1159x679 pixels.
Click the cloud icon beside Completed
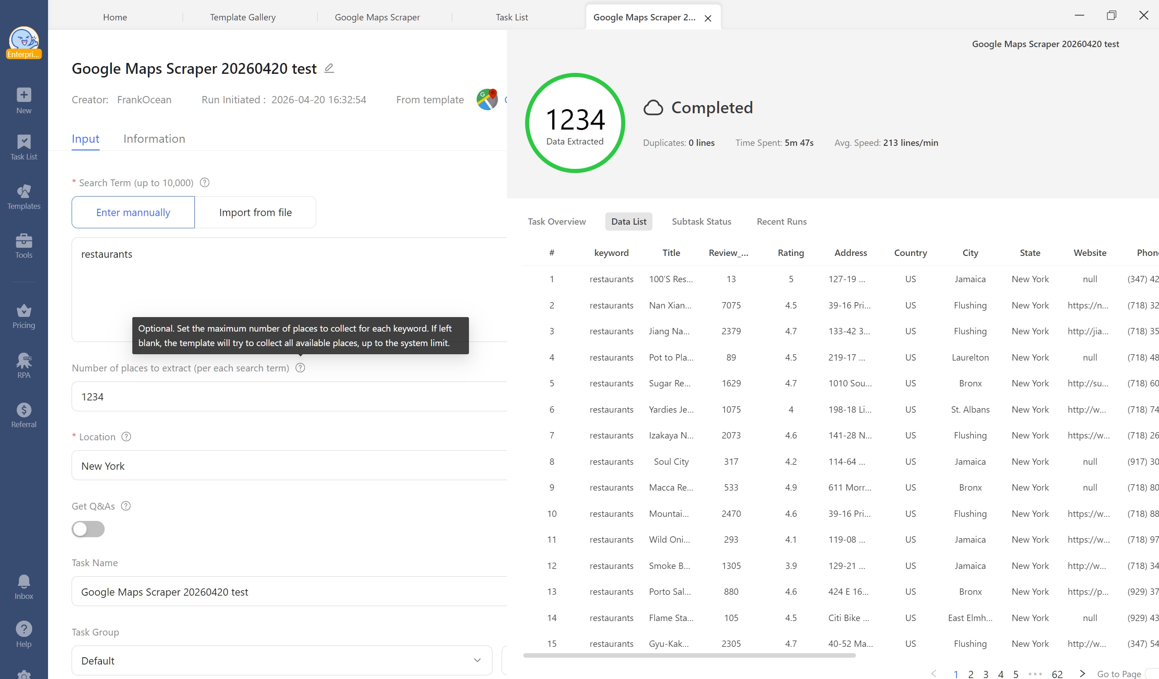pos(653,107)
